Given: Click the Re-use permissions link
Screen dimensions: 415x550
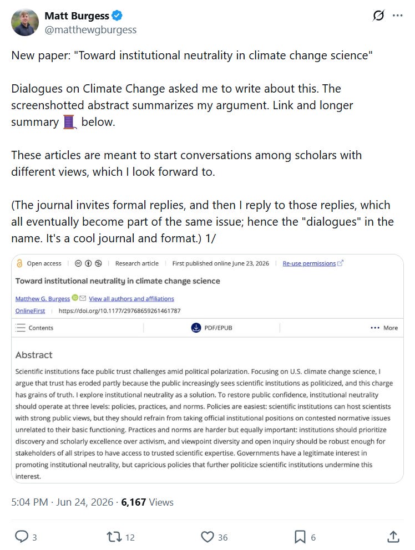Looking at the screenshot, I should point(310,263).
